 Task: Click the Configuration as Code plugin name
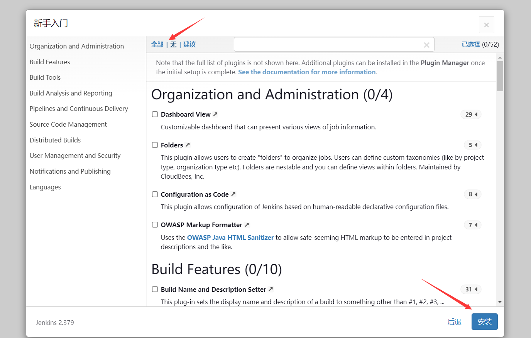click(x=194, y=194)
